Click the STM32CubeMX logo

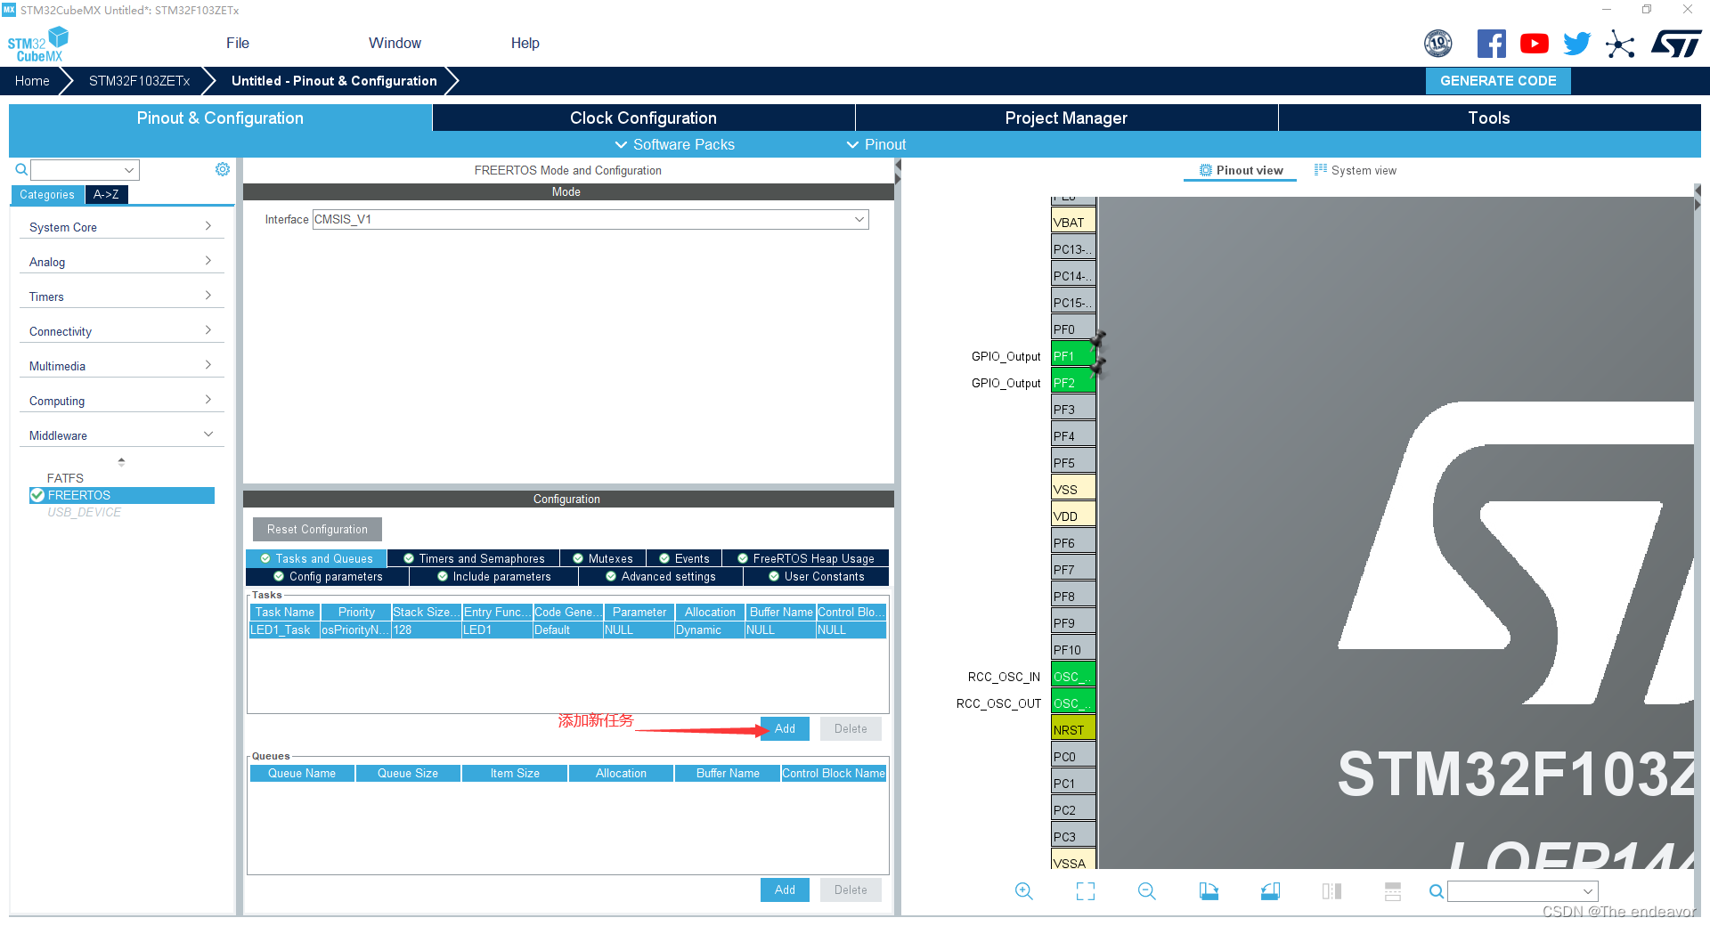[x=37, y=45]
